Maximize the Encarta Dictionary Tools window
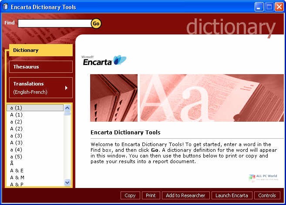286x205 pixels. coord(269,7)
